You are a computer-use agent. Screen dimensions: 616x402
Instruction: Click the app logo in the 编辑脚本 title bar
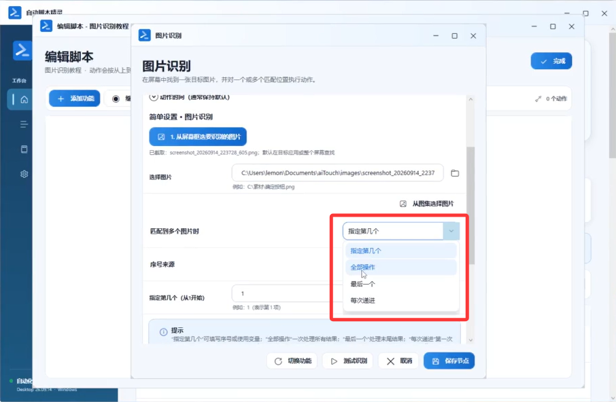click(x=46, y=26)
